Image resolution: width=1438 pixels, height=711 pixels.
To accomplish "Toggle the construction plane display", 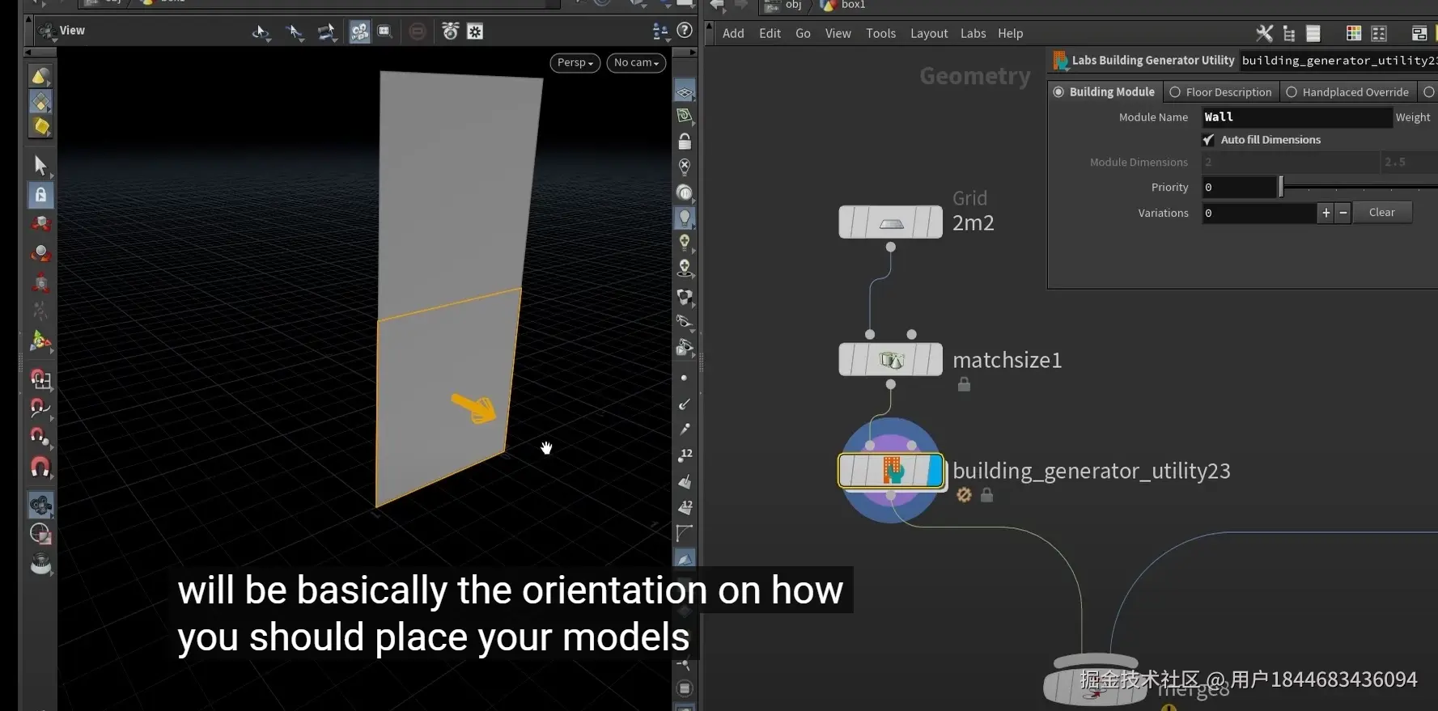I will point(685,116).
